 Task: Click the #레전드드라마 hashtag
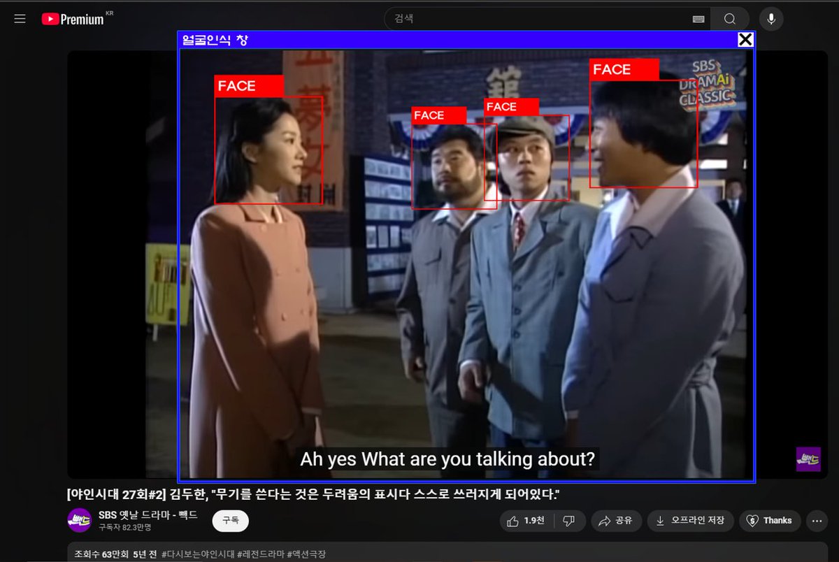tap(261, 554)
